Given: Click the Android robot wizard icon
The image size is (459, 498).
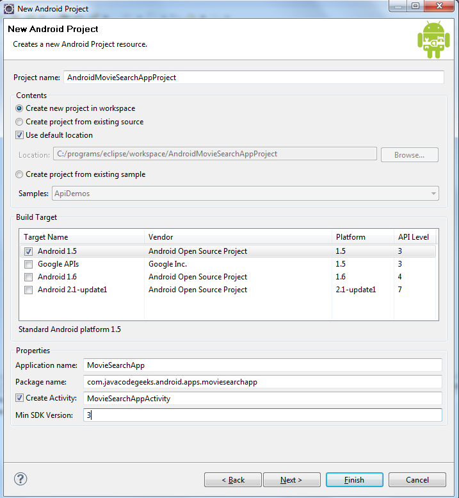Looking at the screenshot, I should pos(433,40).
